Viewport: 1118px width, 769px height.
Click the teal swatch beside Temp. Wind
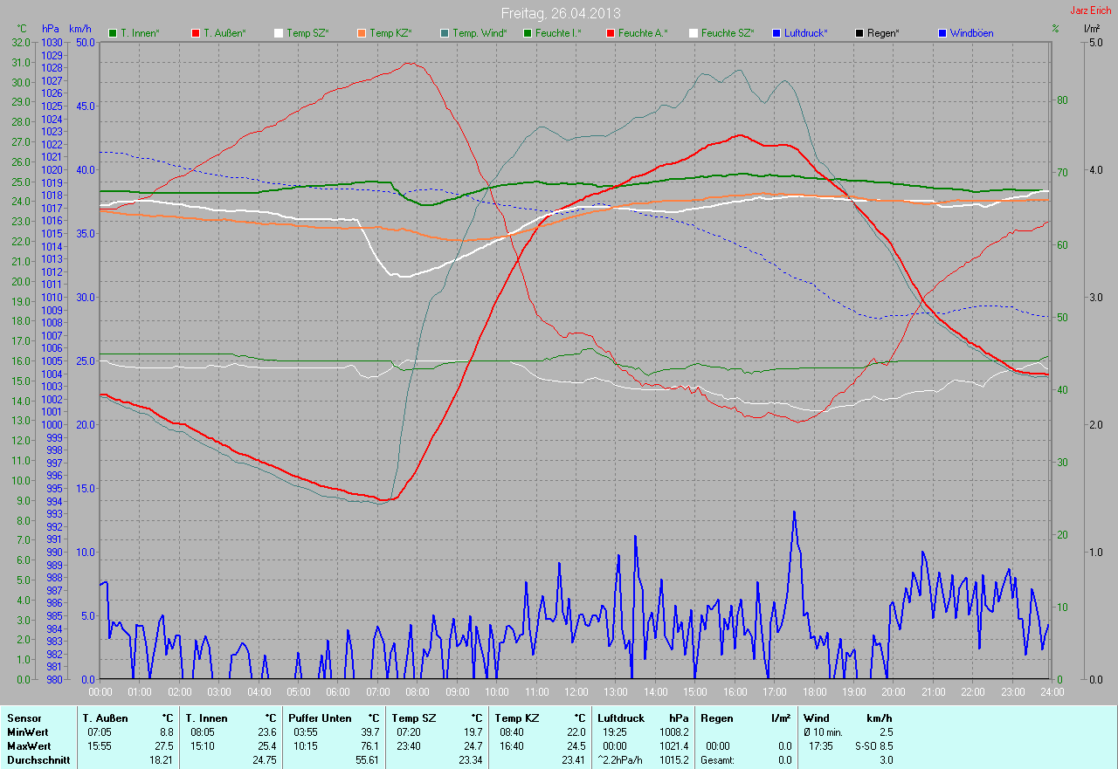point(445,33)
